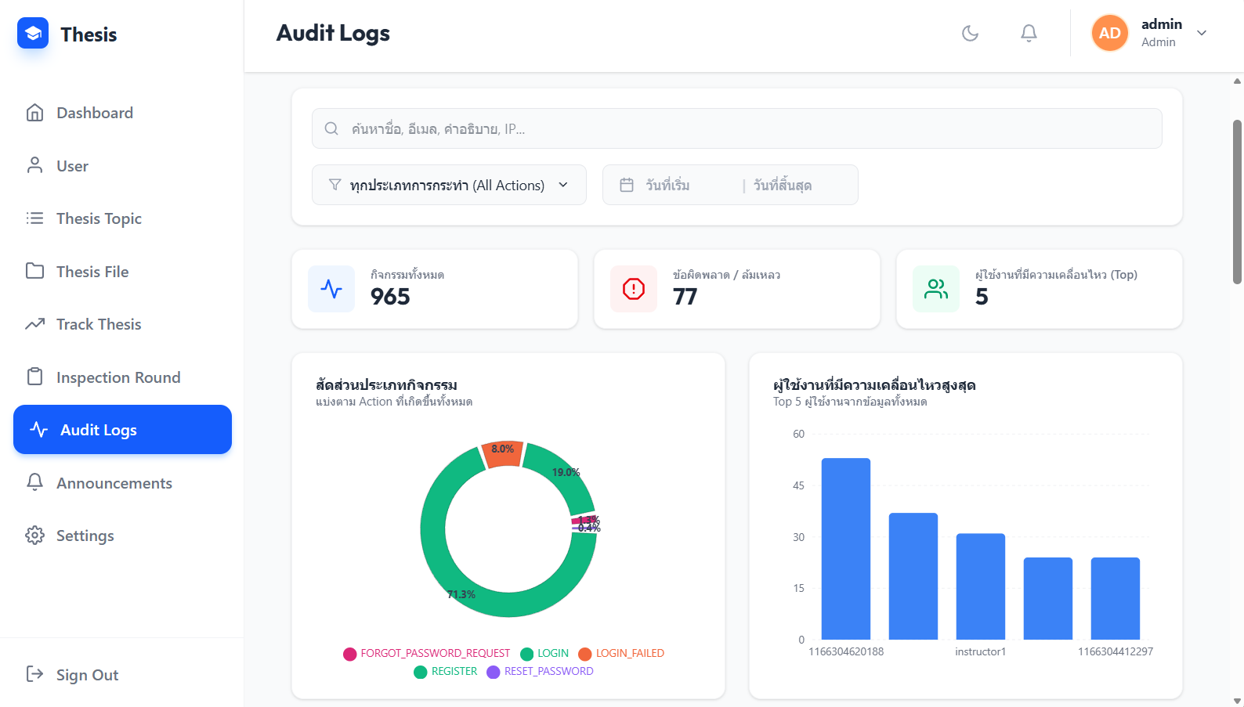1244x707 pixels.
Task: Expand the admin account menu chevron
Action: point(1202,33)
